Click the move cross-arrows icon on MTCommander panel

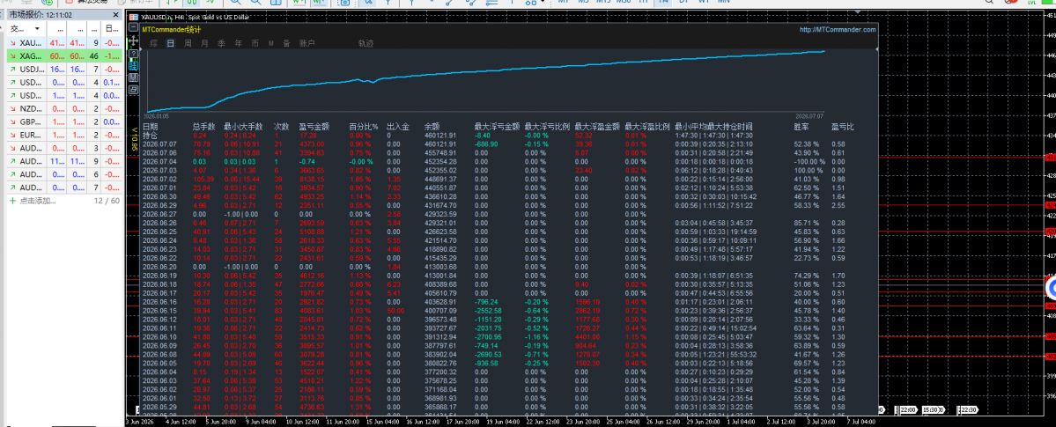(133, 40)
